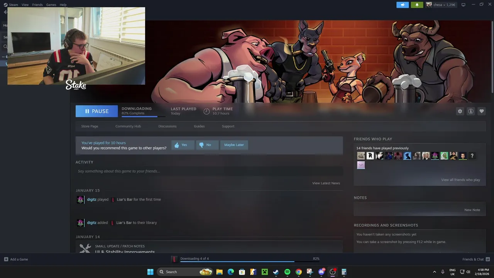Focus the 'Say something about this game' field

209,171
